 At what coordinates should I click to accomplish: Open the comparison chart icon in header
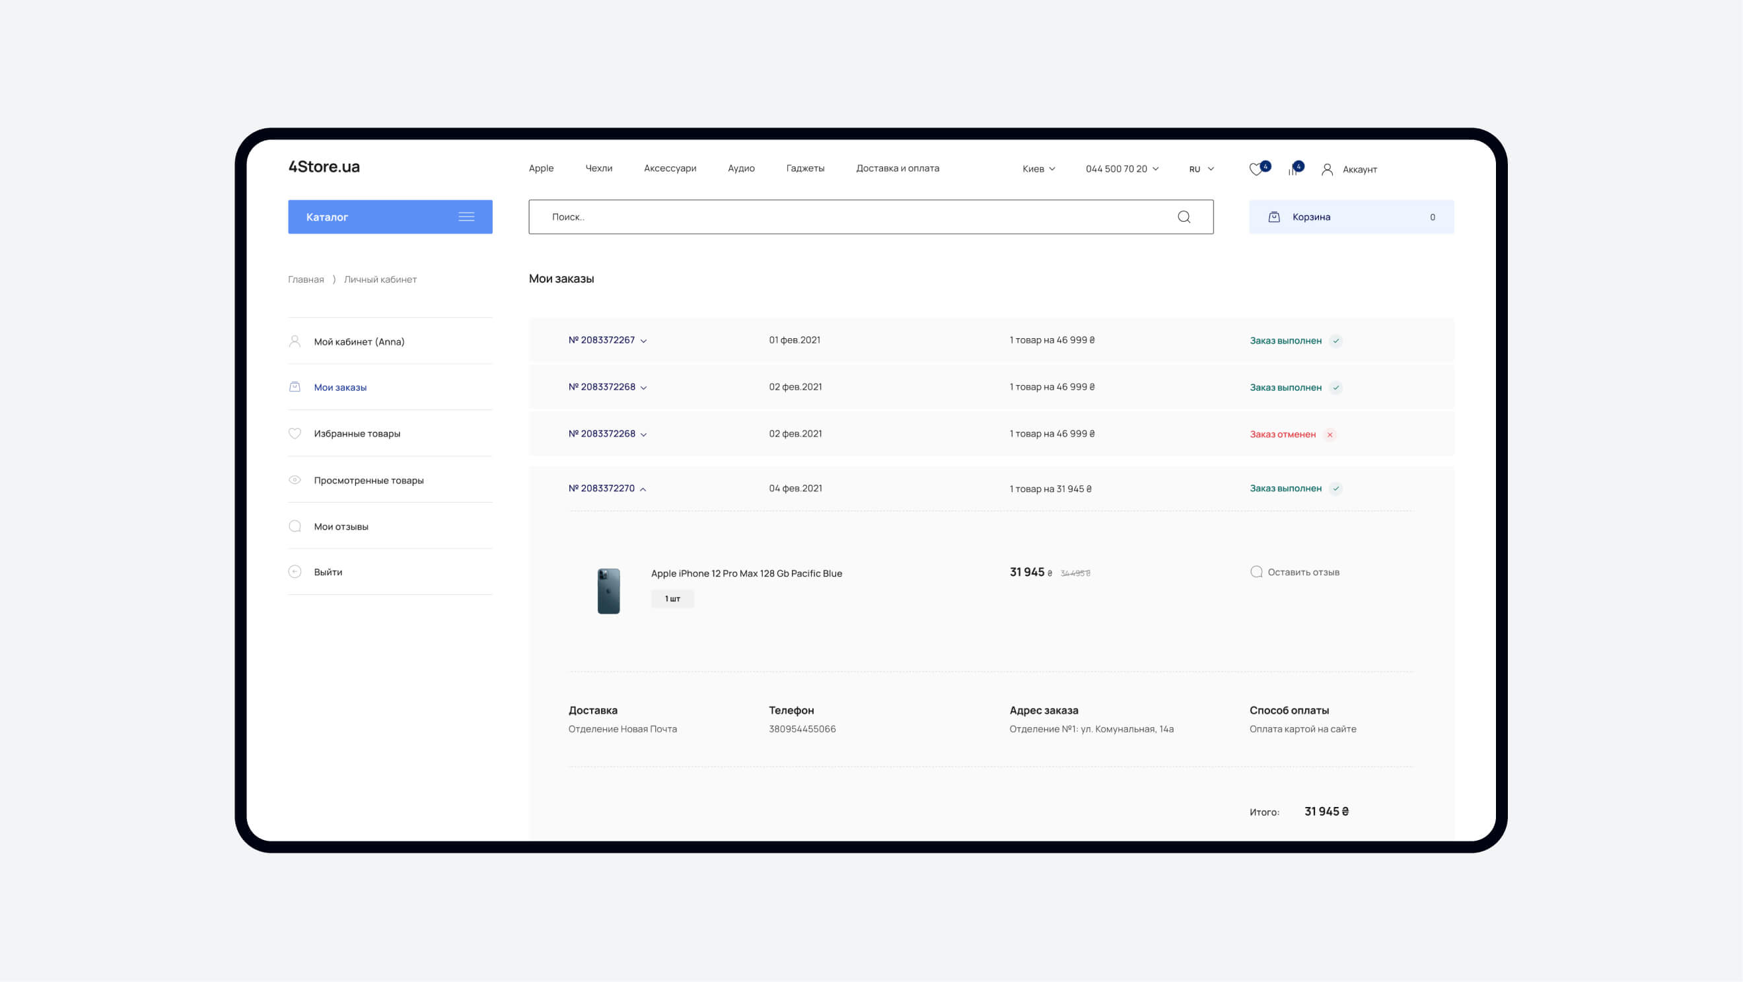tap(1293, 170)
